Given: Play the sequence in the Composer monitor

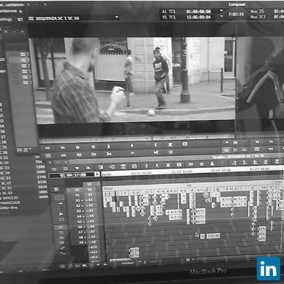Looking at the screenshot, I should 132,146.
